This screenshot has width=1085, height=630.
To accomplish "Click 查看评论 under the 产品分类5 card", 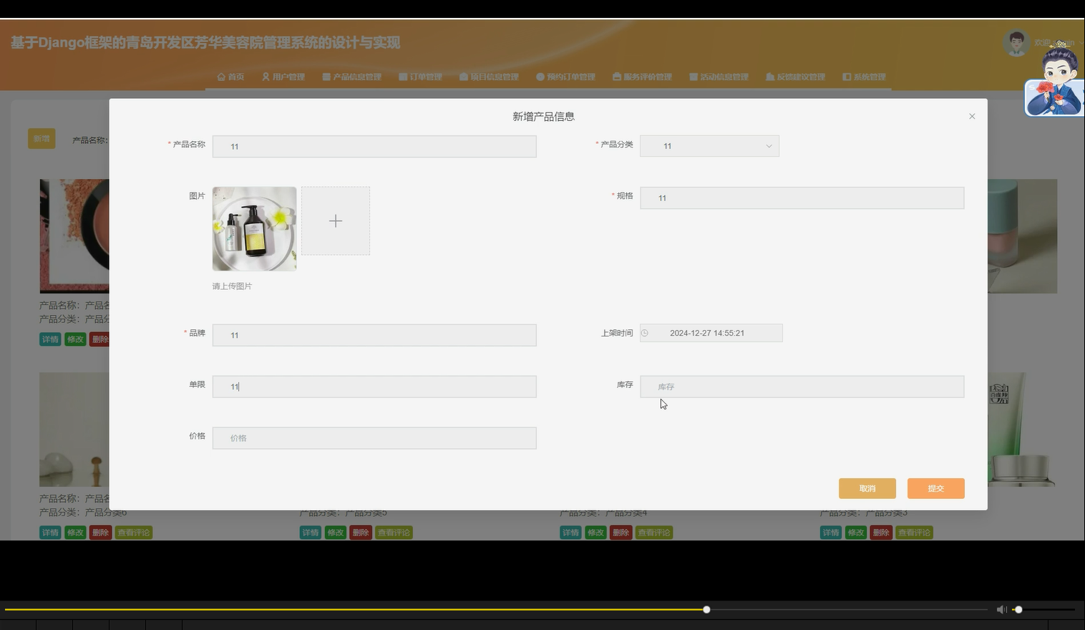I will coord(393,533).
